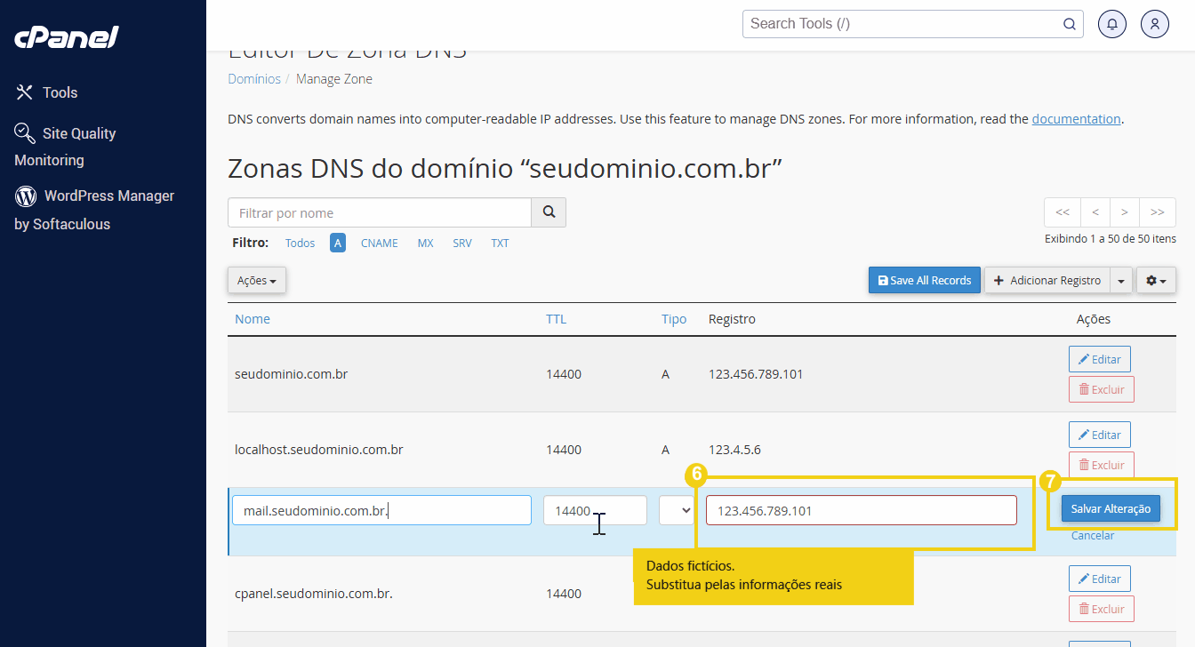This screenshot has height=647, width=1195.
Task: Sort by TTL column header
Action: [556, 319]
